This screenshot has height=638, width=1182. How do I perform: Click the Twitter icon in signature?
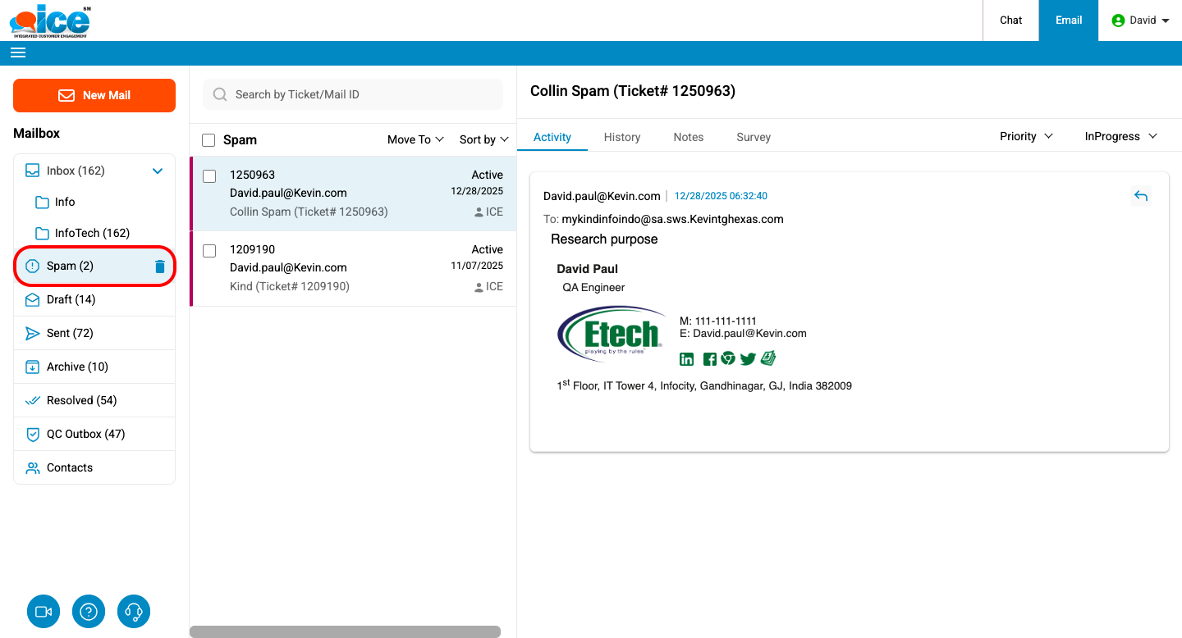(x=748, y=359)
